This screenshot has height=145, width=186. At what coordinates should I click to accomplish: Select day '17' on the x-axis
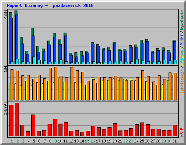click(x=98, y=141)
